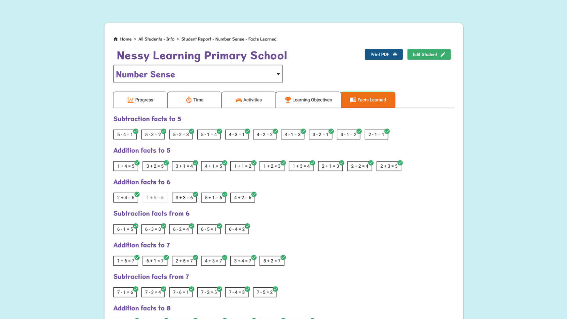Click the book icon on Facts Learned tab

coord(353,100)
